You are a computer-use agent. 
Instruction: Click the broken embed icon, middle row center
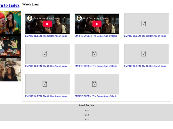tap(94, 54)
